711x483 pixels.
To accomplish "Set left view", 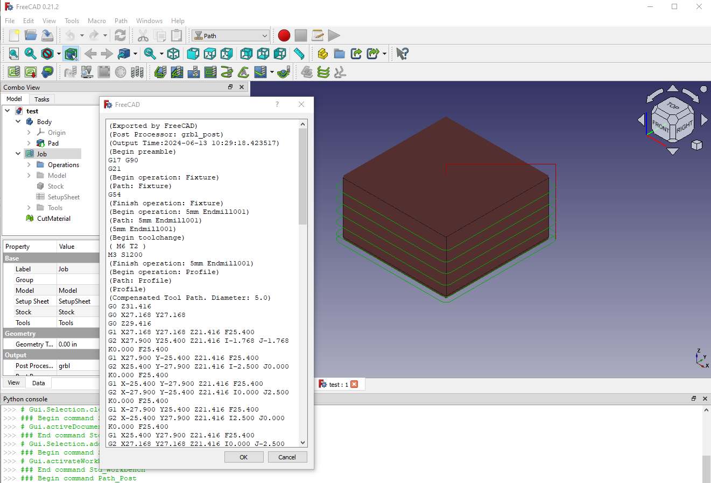I will [280, 54].
